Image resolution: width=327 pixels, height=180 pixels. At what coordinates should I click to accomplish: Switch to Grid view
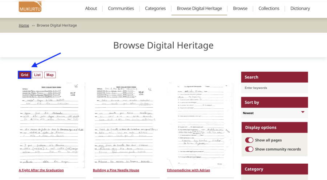(x=25, y=75)
